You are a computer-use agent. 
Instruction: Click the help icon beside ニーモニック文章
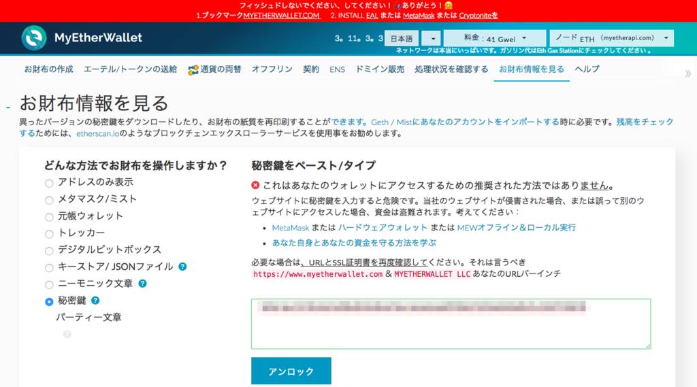coord(142,284)
